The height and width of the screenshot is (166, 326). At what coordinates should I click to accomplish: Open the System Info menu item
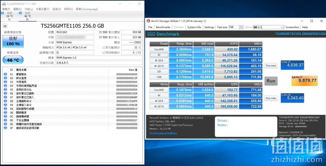pyautogui.click(x=194, y=27)
